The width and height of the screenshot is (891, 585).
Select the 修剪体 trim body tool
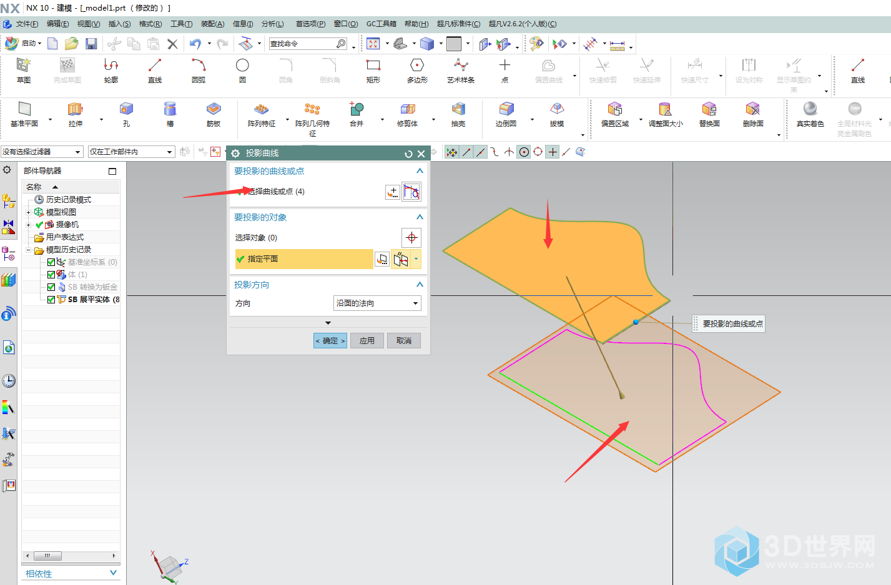(x=407, y=114)
